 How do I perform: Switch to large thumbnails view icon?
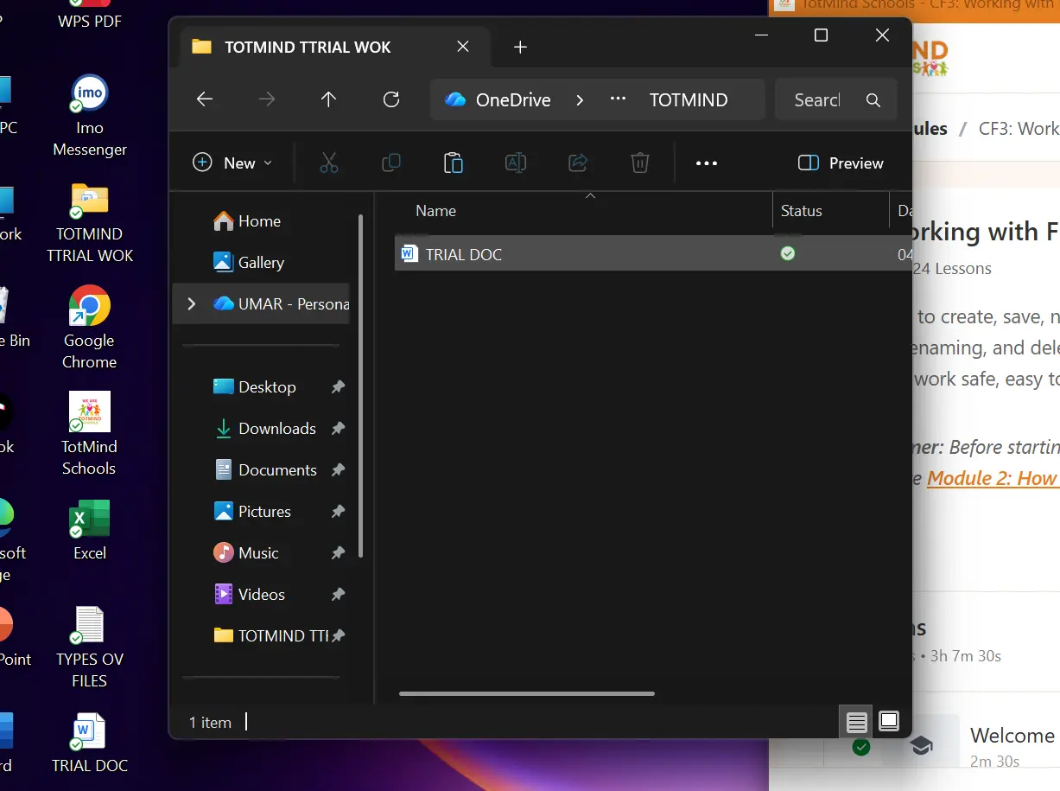[889, 721]
